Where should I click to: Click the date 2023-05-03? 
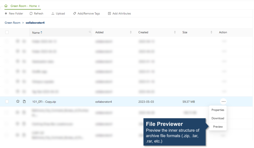click(146, 102)
